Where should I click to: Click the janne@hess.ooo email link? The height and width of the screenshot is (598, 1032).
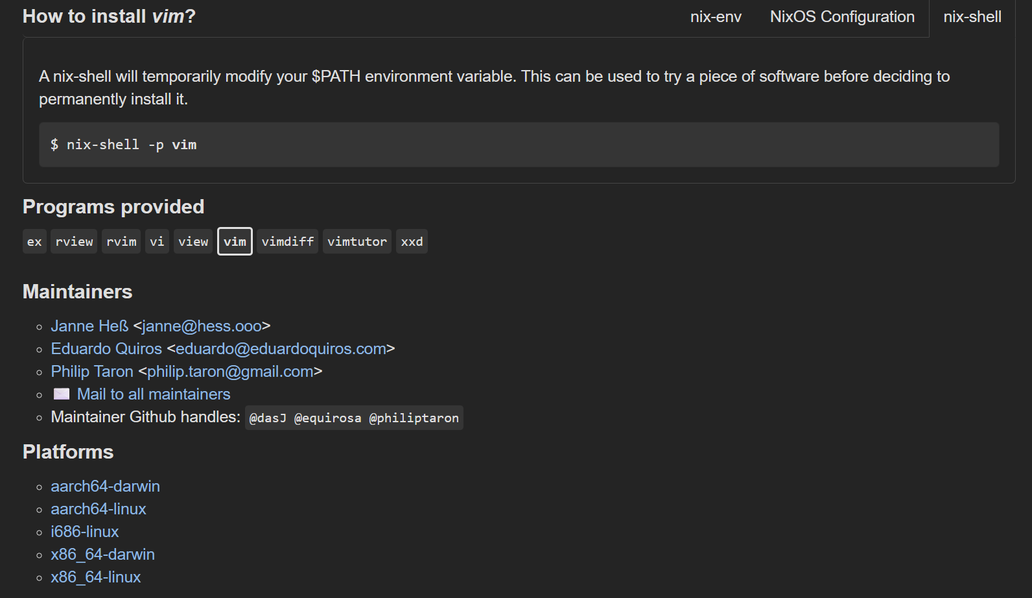point(202,326)
